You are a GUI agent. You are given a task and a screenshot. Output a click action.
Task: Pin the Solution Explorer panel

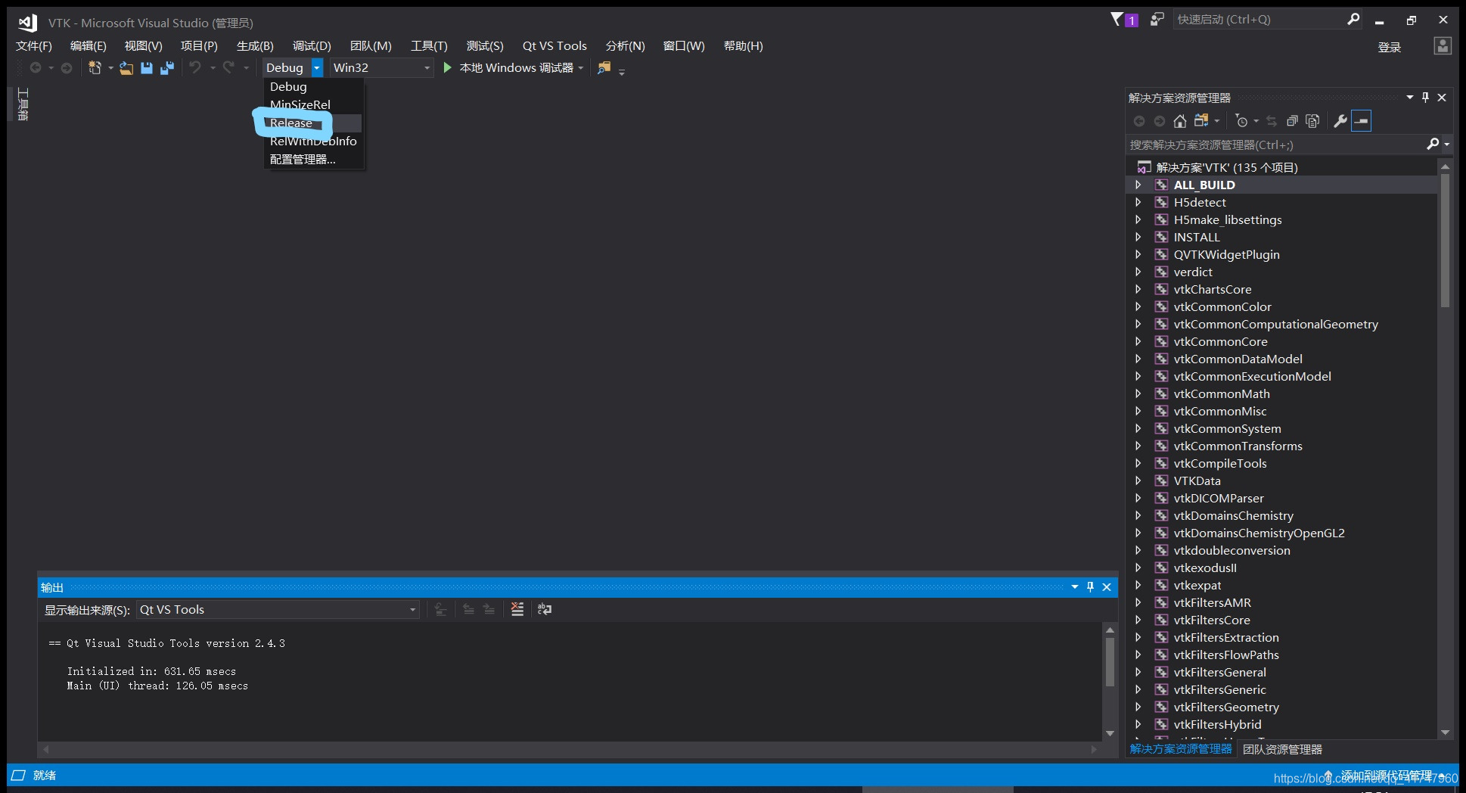pyautogui.click(x=1425, y=97)
